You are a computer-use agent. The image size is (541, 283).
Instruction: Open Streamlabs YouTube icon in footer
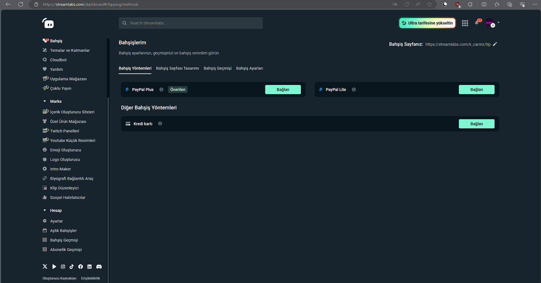[x=54, y=267]
